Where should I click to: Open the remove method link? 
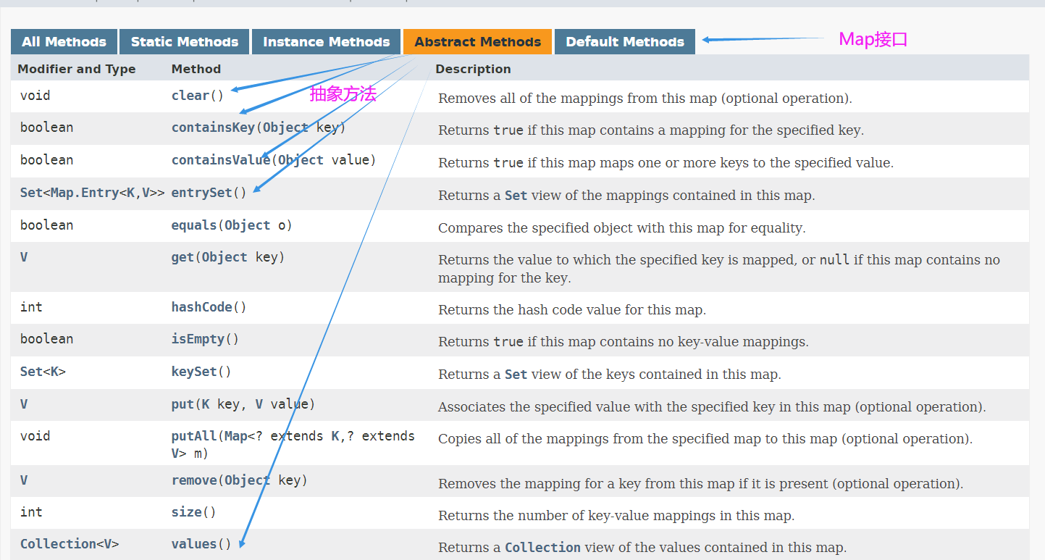click(194, 480)
